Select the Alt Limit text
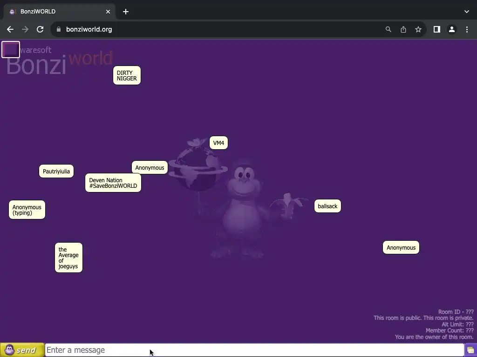The image size is (477, 357). click(457, 324)
